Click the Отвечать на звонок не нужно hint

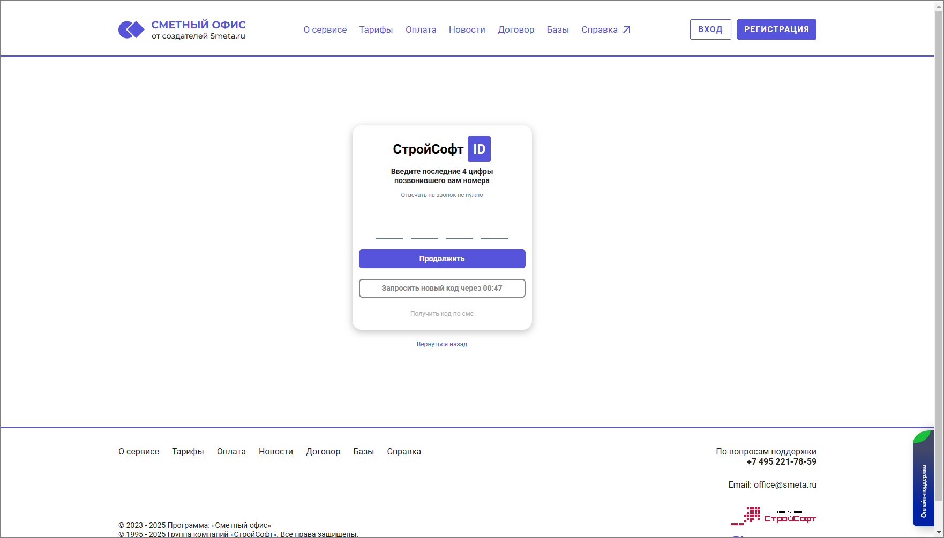(441, 195)
